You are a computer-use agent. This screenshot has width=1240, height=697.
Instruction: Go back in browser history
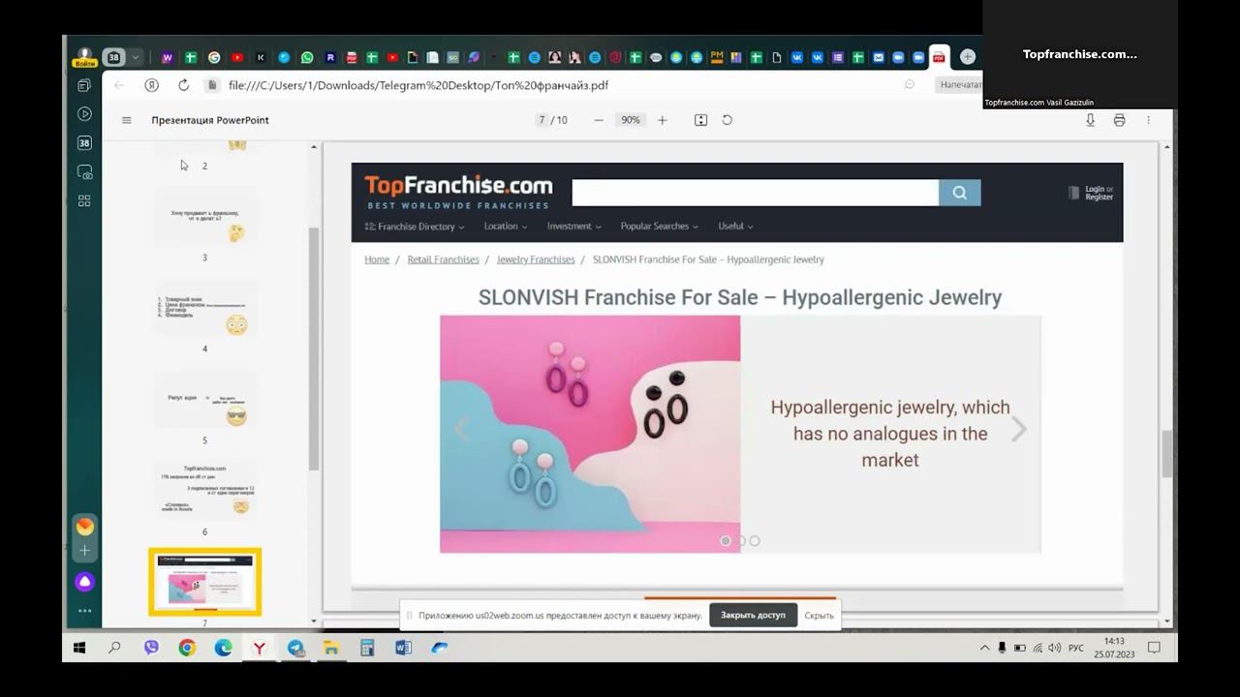coord(119,85)
